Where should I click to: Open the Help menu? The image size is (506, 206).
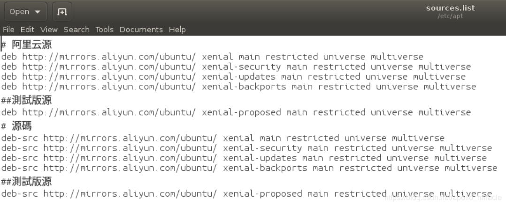(x=177, y=29)
